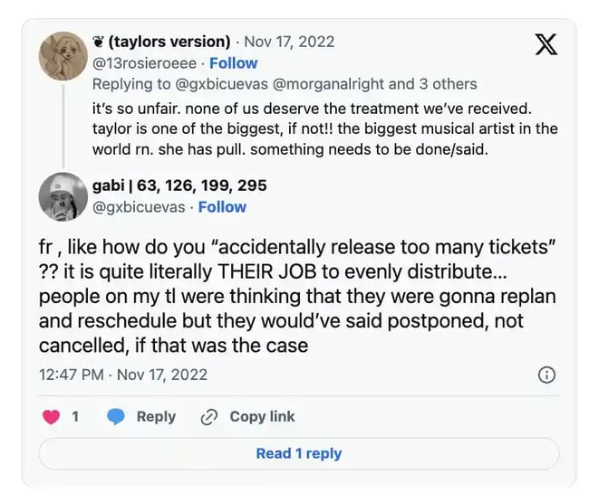This screenshot has height=503, width=589.
Task: Click the X logo icon
Action: tap(546, 43)
